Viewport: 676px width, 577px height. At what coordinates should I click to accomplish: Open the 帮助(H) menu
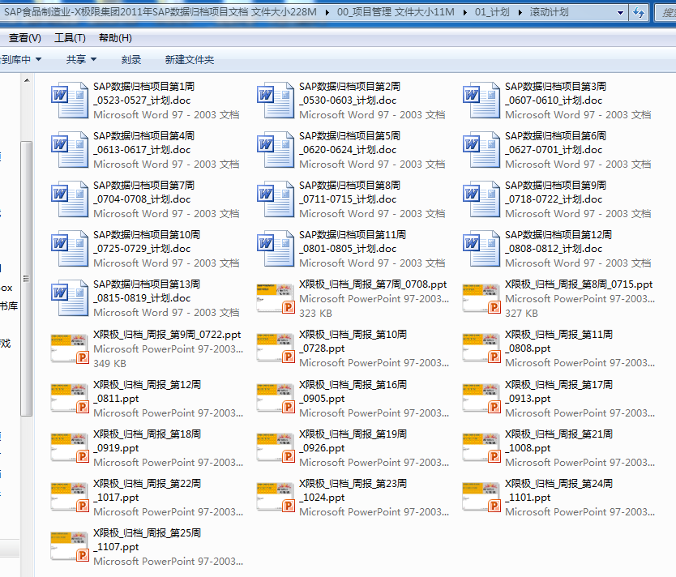click(x=115, y=38)
